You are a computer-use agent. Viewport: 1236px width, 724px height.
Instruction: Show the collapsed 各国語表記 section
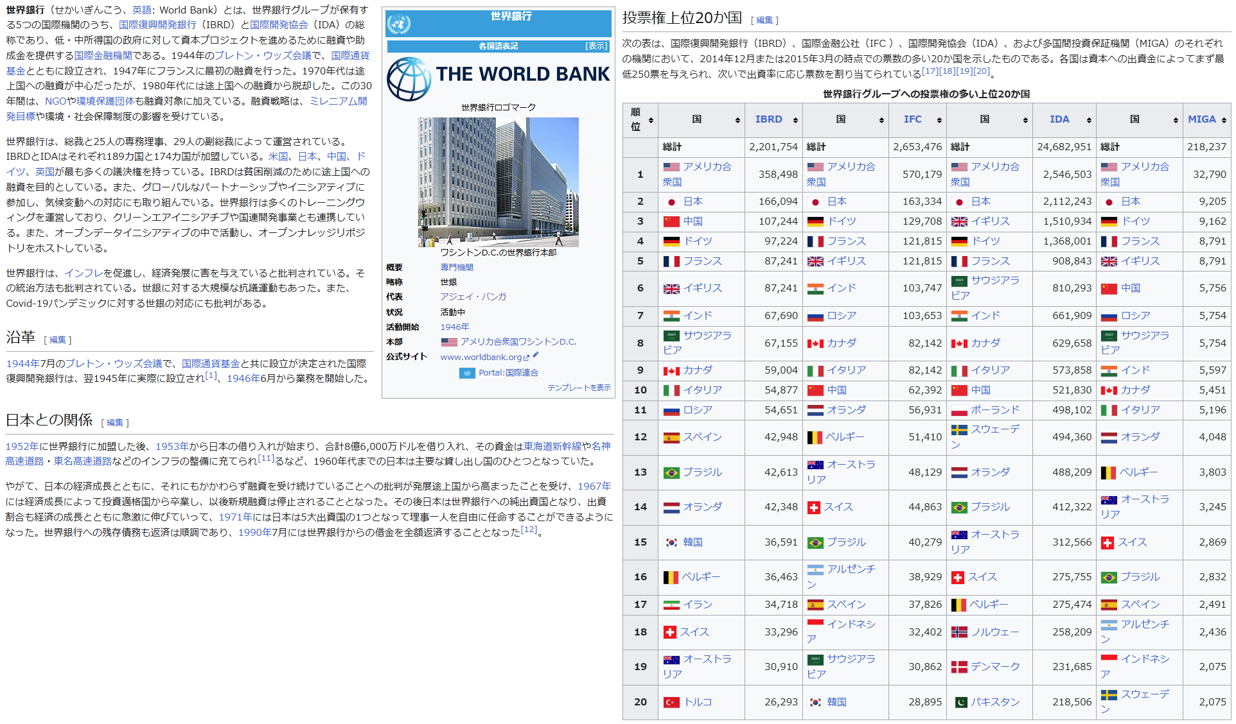[x=596, y=46]
